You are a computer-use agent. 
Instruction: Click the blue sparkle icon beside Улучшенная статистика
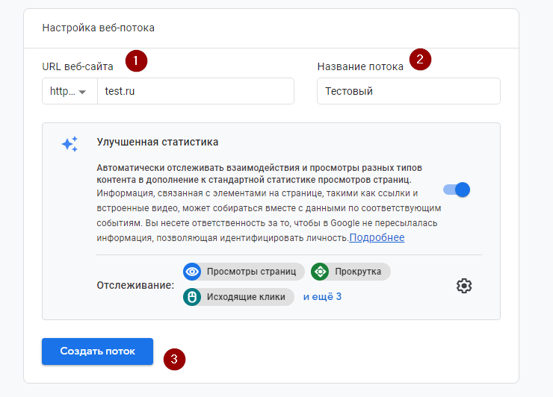69,145
